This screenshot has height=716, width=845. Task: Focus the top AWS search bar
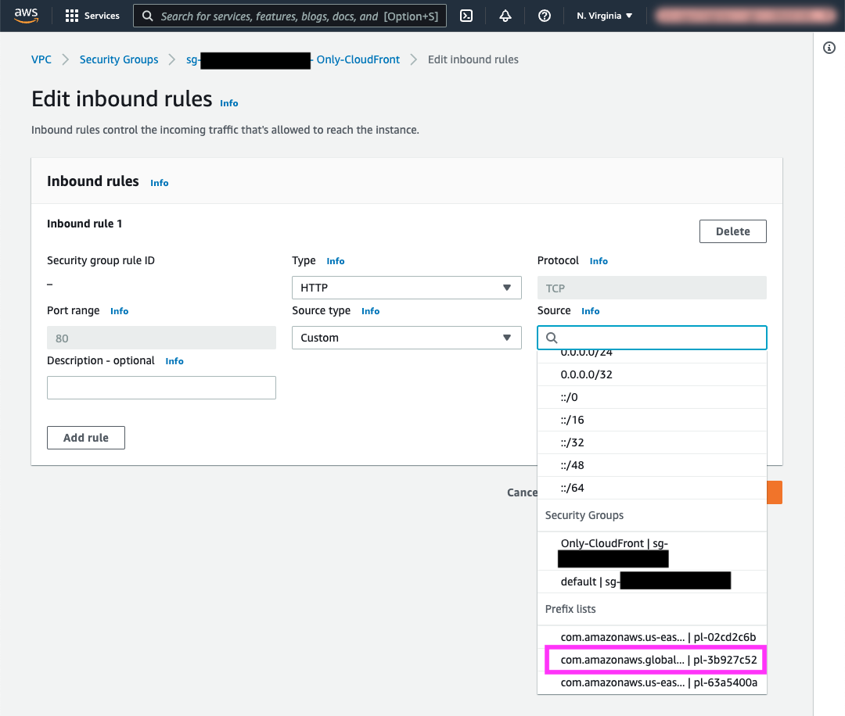(x=290, y=16)
